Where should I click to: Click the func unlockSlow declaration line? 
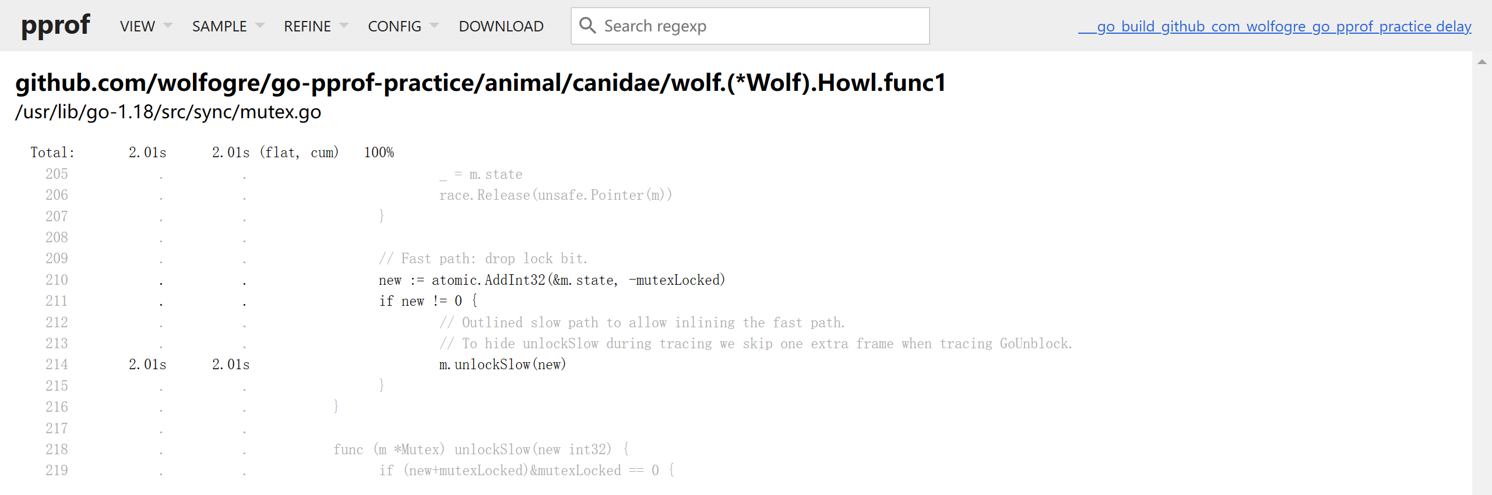(481, 450)
